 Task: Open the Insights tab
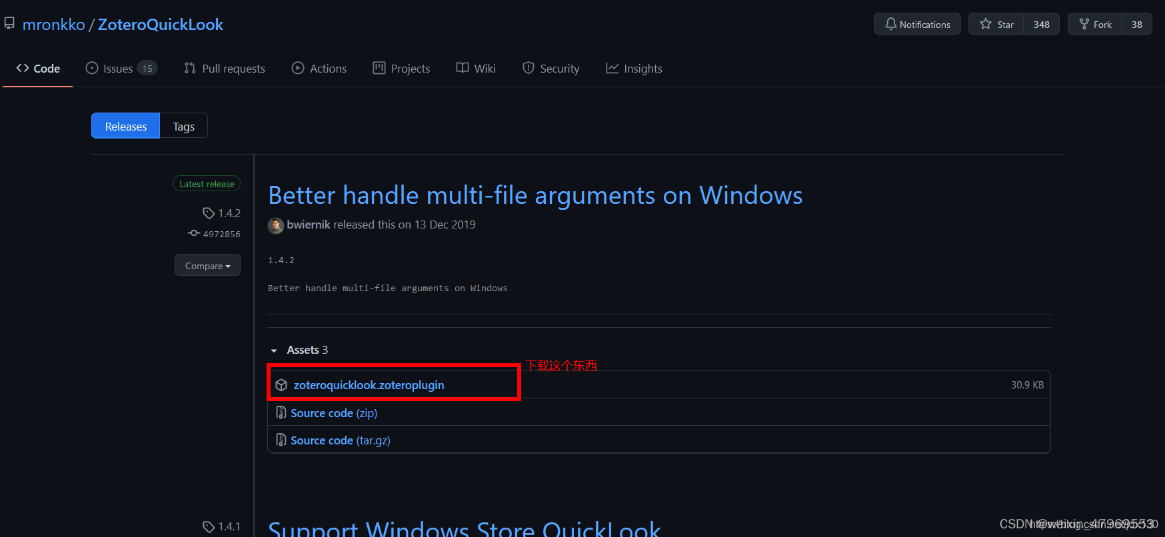[x=634, y=69]
